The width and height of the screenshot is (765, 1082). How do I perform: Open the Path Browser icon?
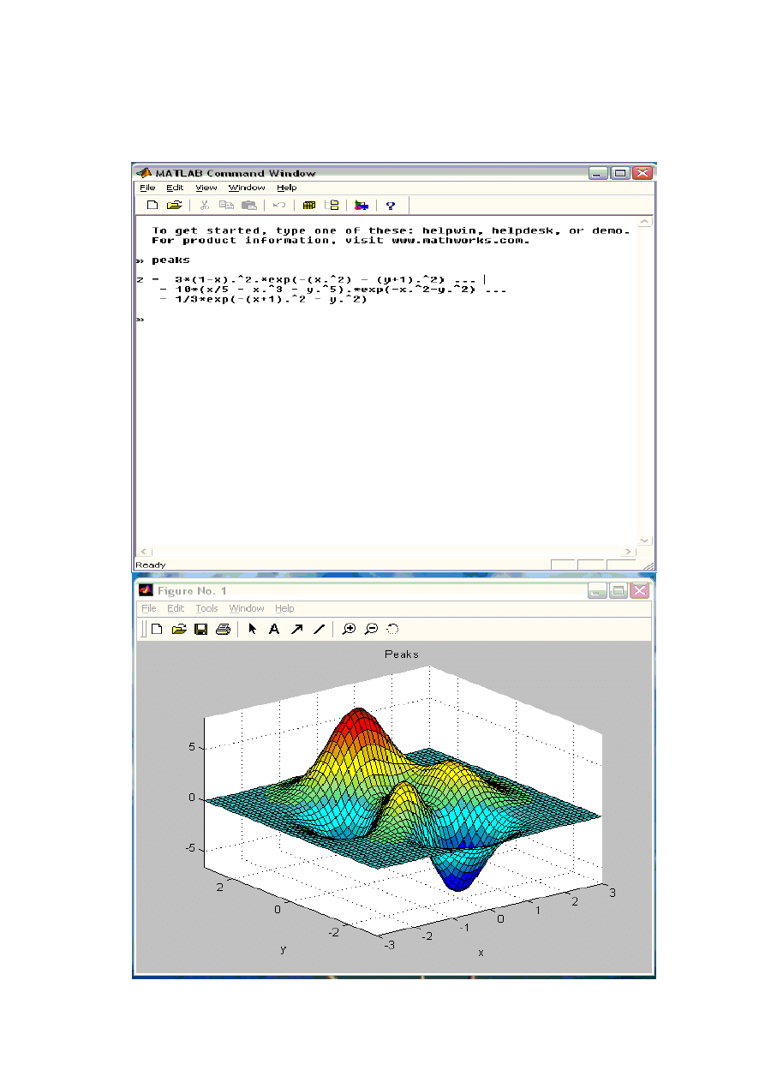[x=334, y=206]
